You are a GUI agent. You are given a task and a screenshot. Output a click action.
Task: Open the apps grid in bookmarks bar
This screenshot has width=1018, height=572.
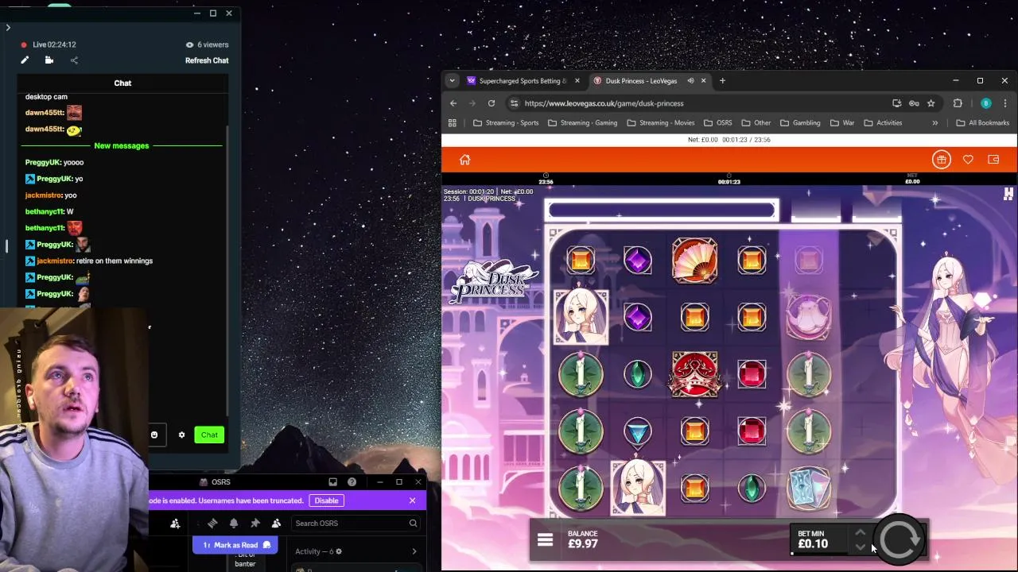pyautogui.click(x=453, y=123)
